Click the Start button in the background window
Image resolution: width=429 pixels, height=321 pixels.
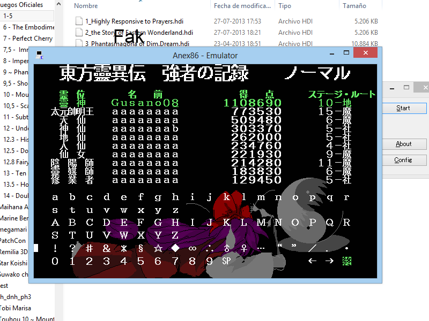pyautogui.click(x=404, y=108)
